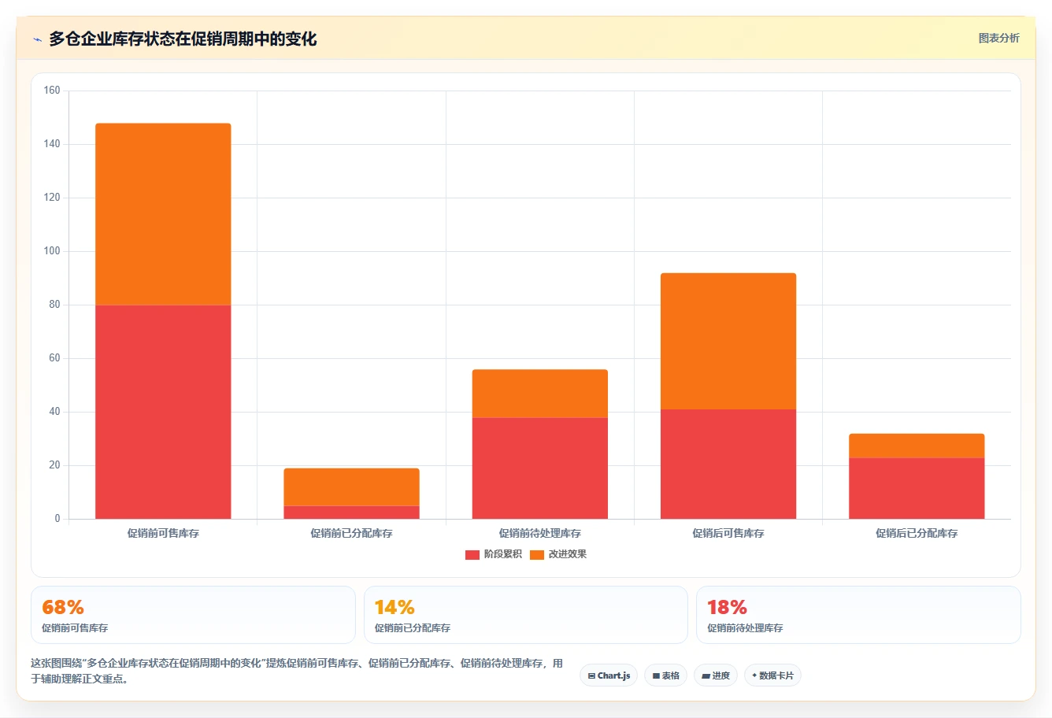Click the orange segment of 促销前可售库存 bar
Screen dimensions: 1052x718
(x=163, y=214)
